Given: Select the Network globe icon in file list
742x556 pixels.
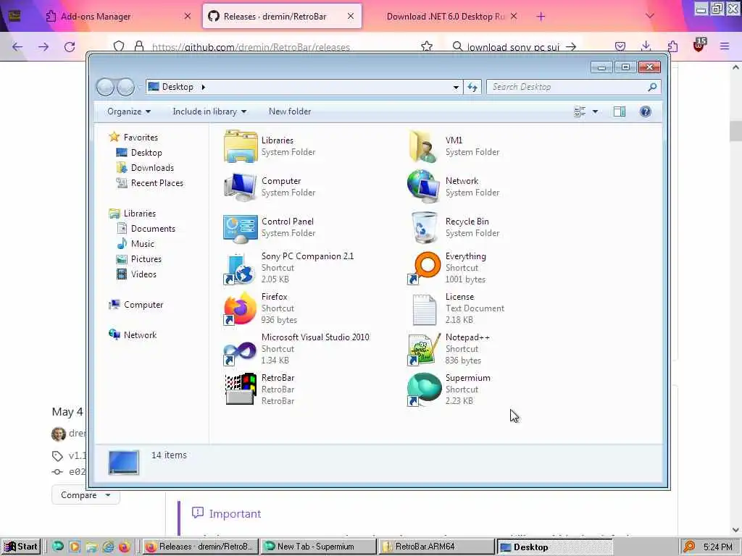Looking at the screenshot, I should click(423, 187).
